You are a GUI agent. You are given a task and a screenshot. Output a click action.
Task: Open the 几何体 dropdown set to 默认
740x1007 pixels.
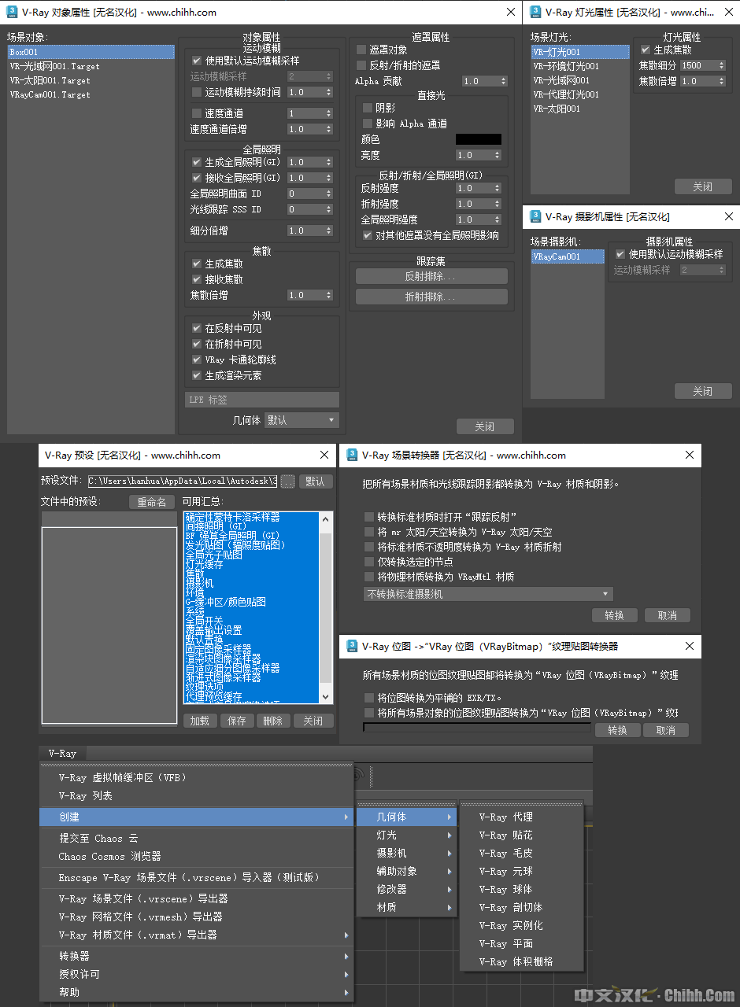point(302,420)
